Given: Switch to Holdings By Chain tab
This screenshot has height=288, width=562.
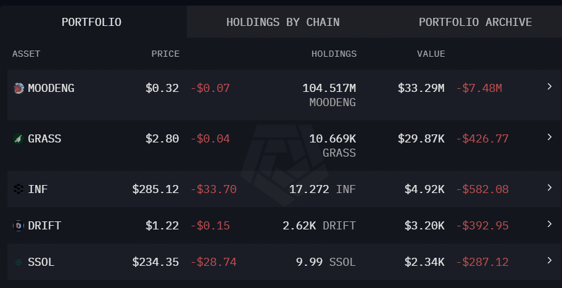Looking at the screenshot, I should [283, 22].
